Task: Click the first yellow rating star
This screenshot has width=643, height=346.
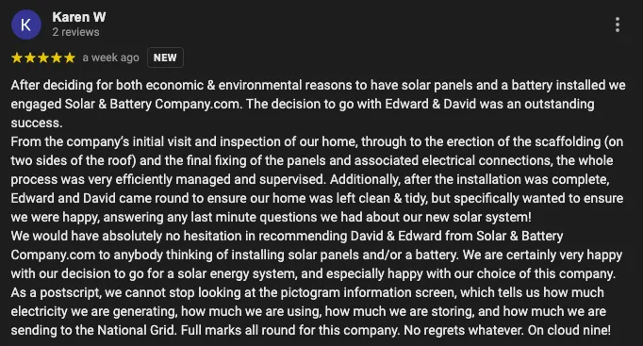Action: pyautogui.click(x=17, y=58)
